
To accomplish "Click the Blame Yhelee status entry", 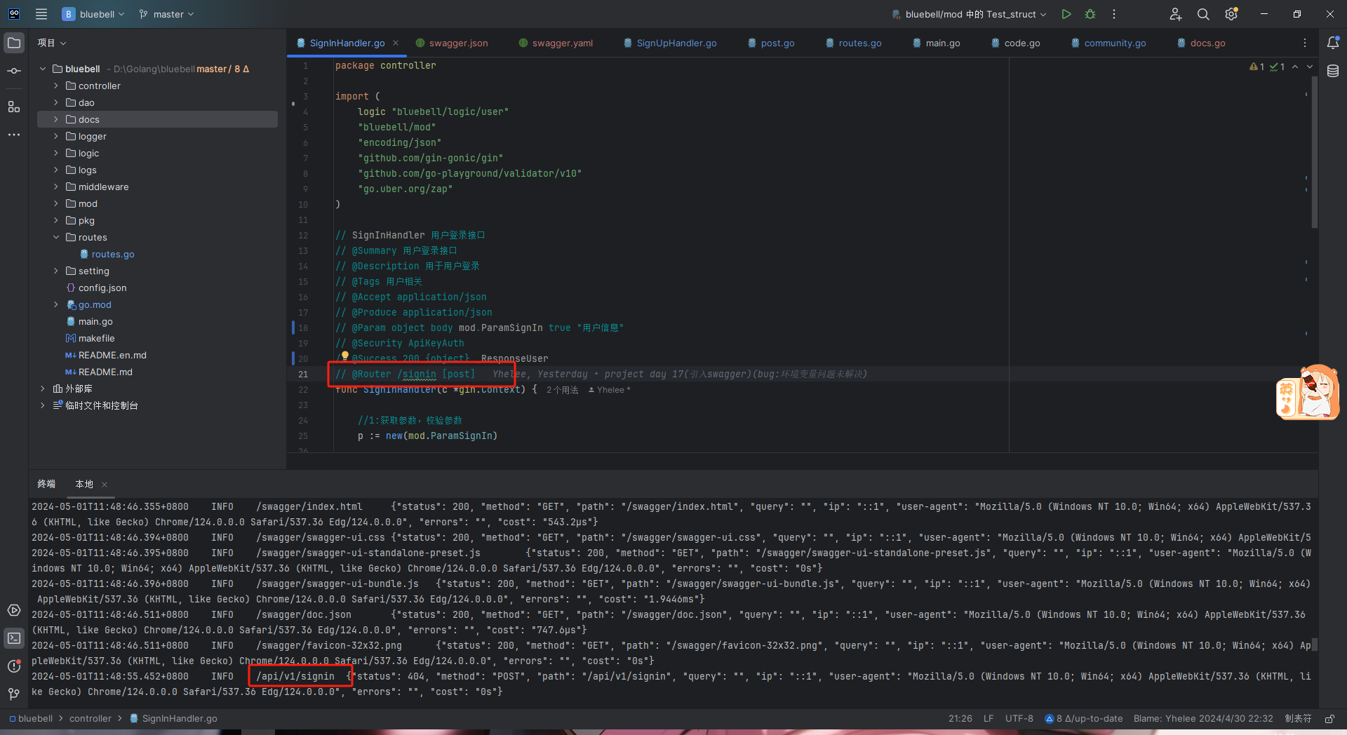I will (x=1203, y=719).
